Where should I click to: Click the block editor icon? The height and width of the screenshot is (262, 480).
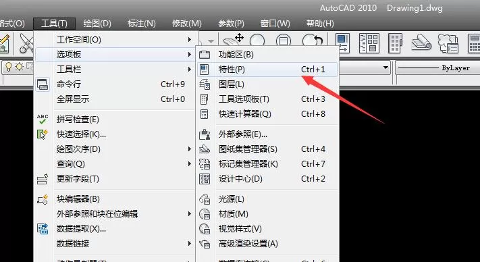click(x=43, y=199)
